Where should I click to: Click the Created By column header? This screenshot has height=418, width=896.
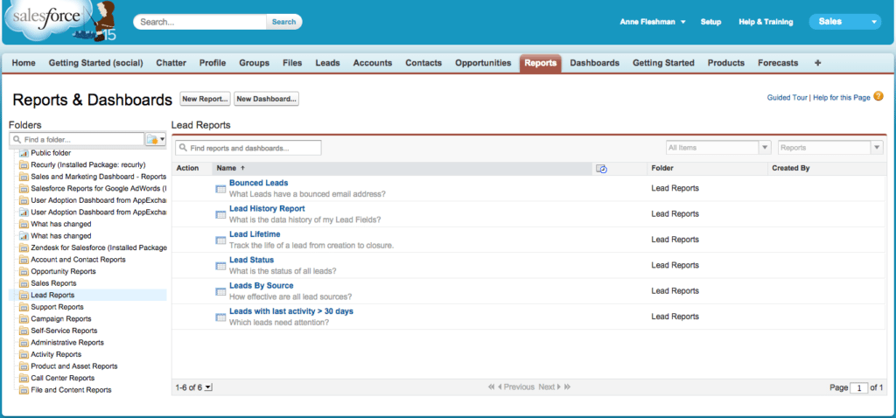791,169
